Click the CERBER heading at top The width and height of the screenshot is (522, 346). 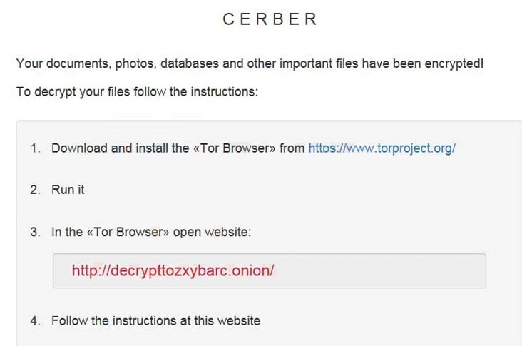click(x=270, y=20)
